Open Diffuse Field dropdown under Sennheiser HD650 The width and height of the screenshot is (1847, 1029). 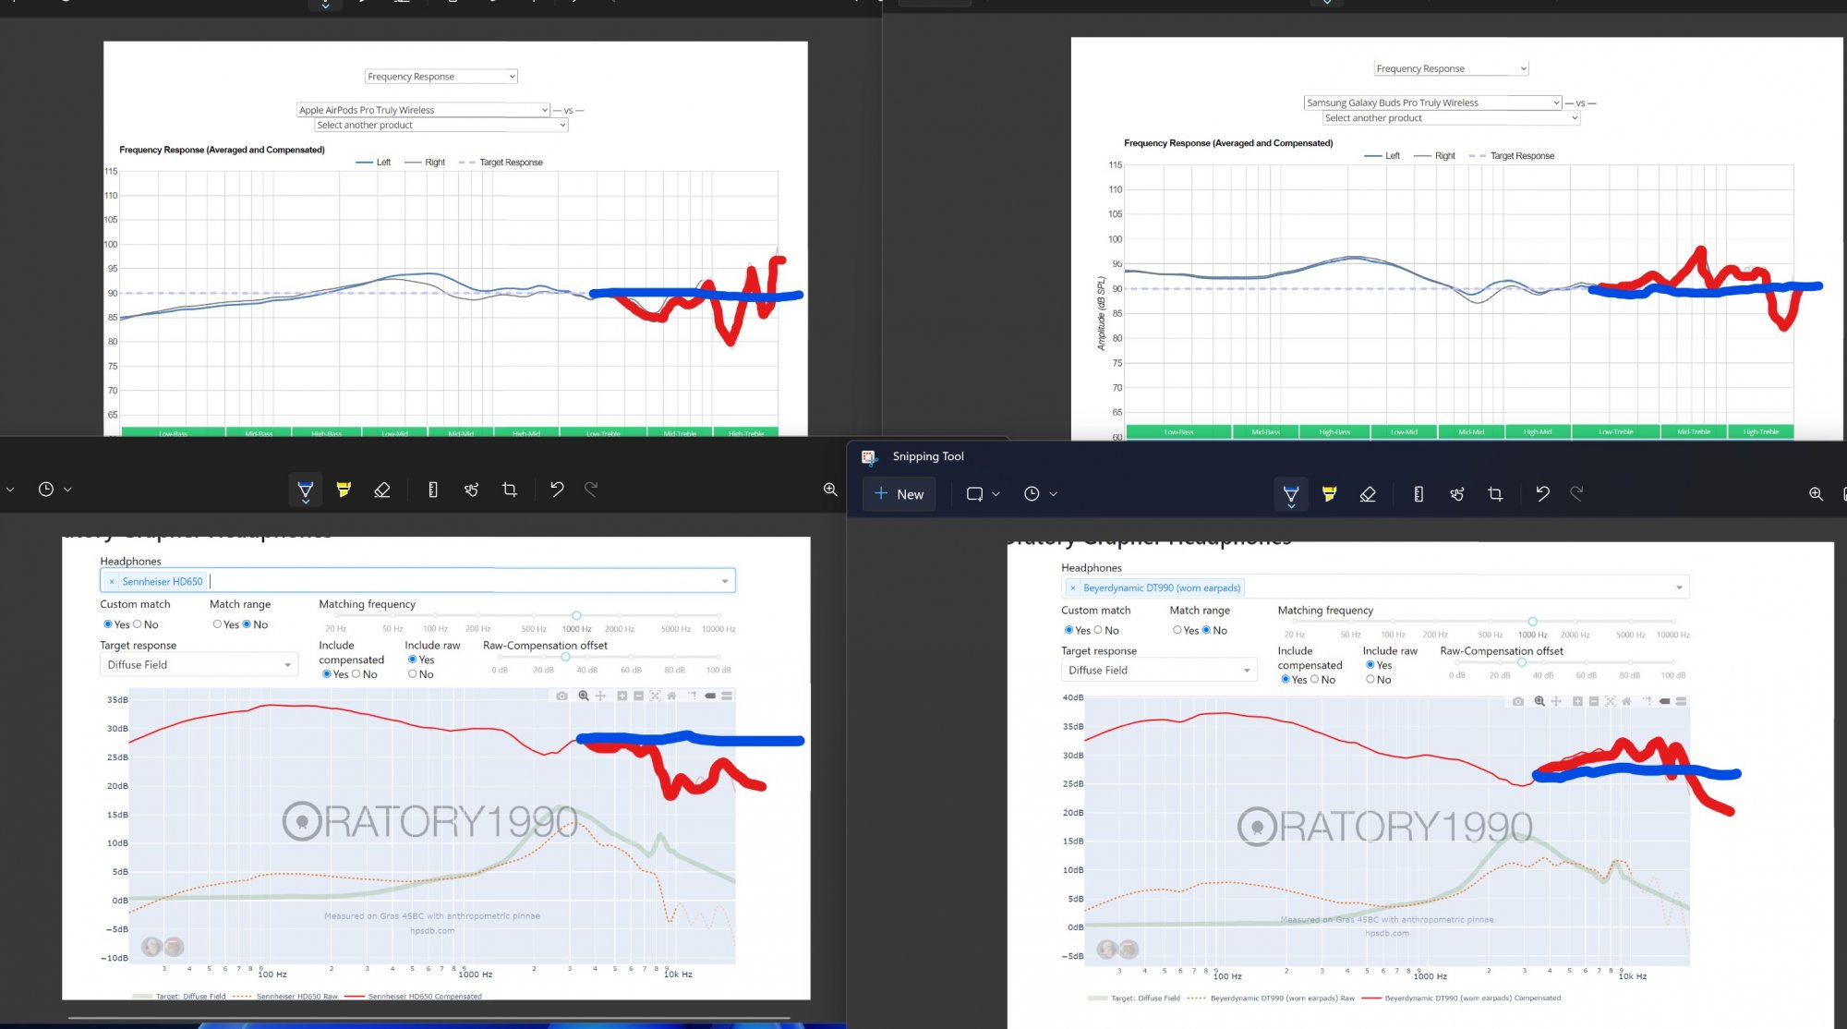click(x=198, y=665)
